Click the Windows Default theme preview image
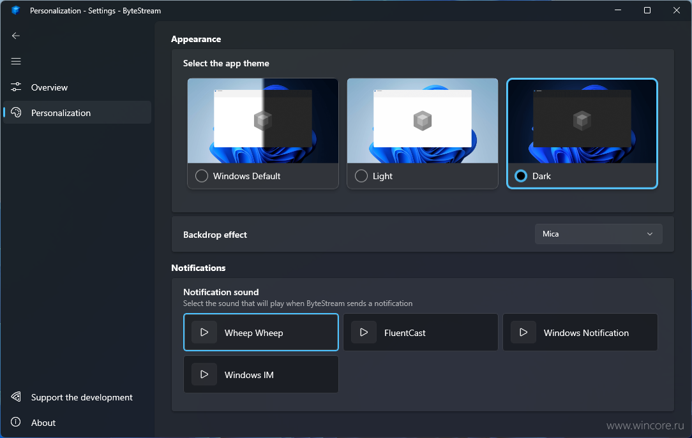 click(263, 120)
